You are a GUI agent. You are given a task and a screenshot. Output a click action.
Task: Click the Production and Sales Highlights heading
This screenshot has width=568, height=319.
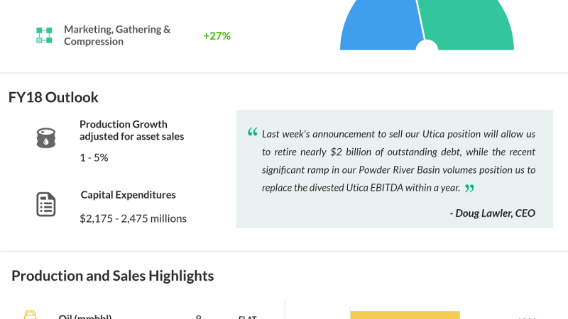pyautogui.click(x=112, y=276)
